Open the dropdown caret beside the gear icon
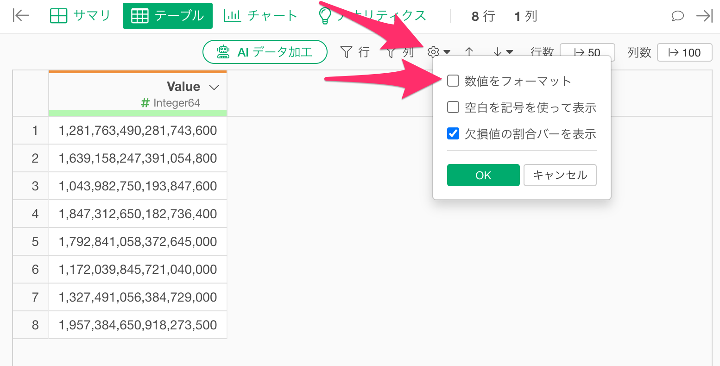Image resolution: width=720 pixels, height=366 pixels. click(x=447, y=52)
